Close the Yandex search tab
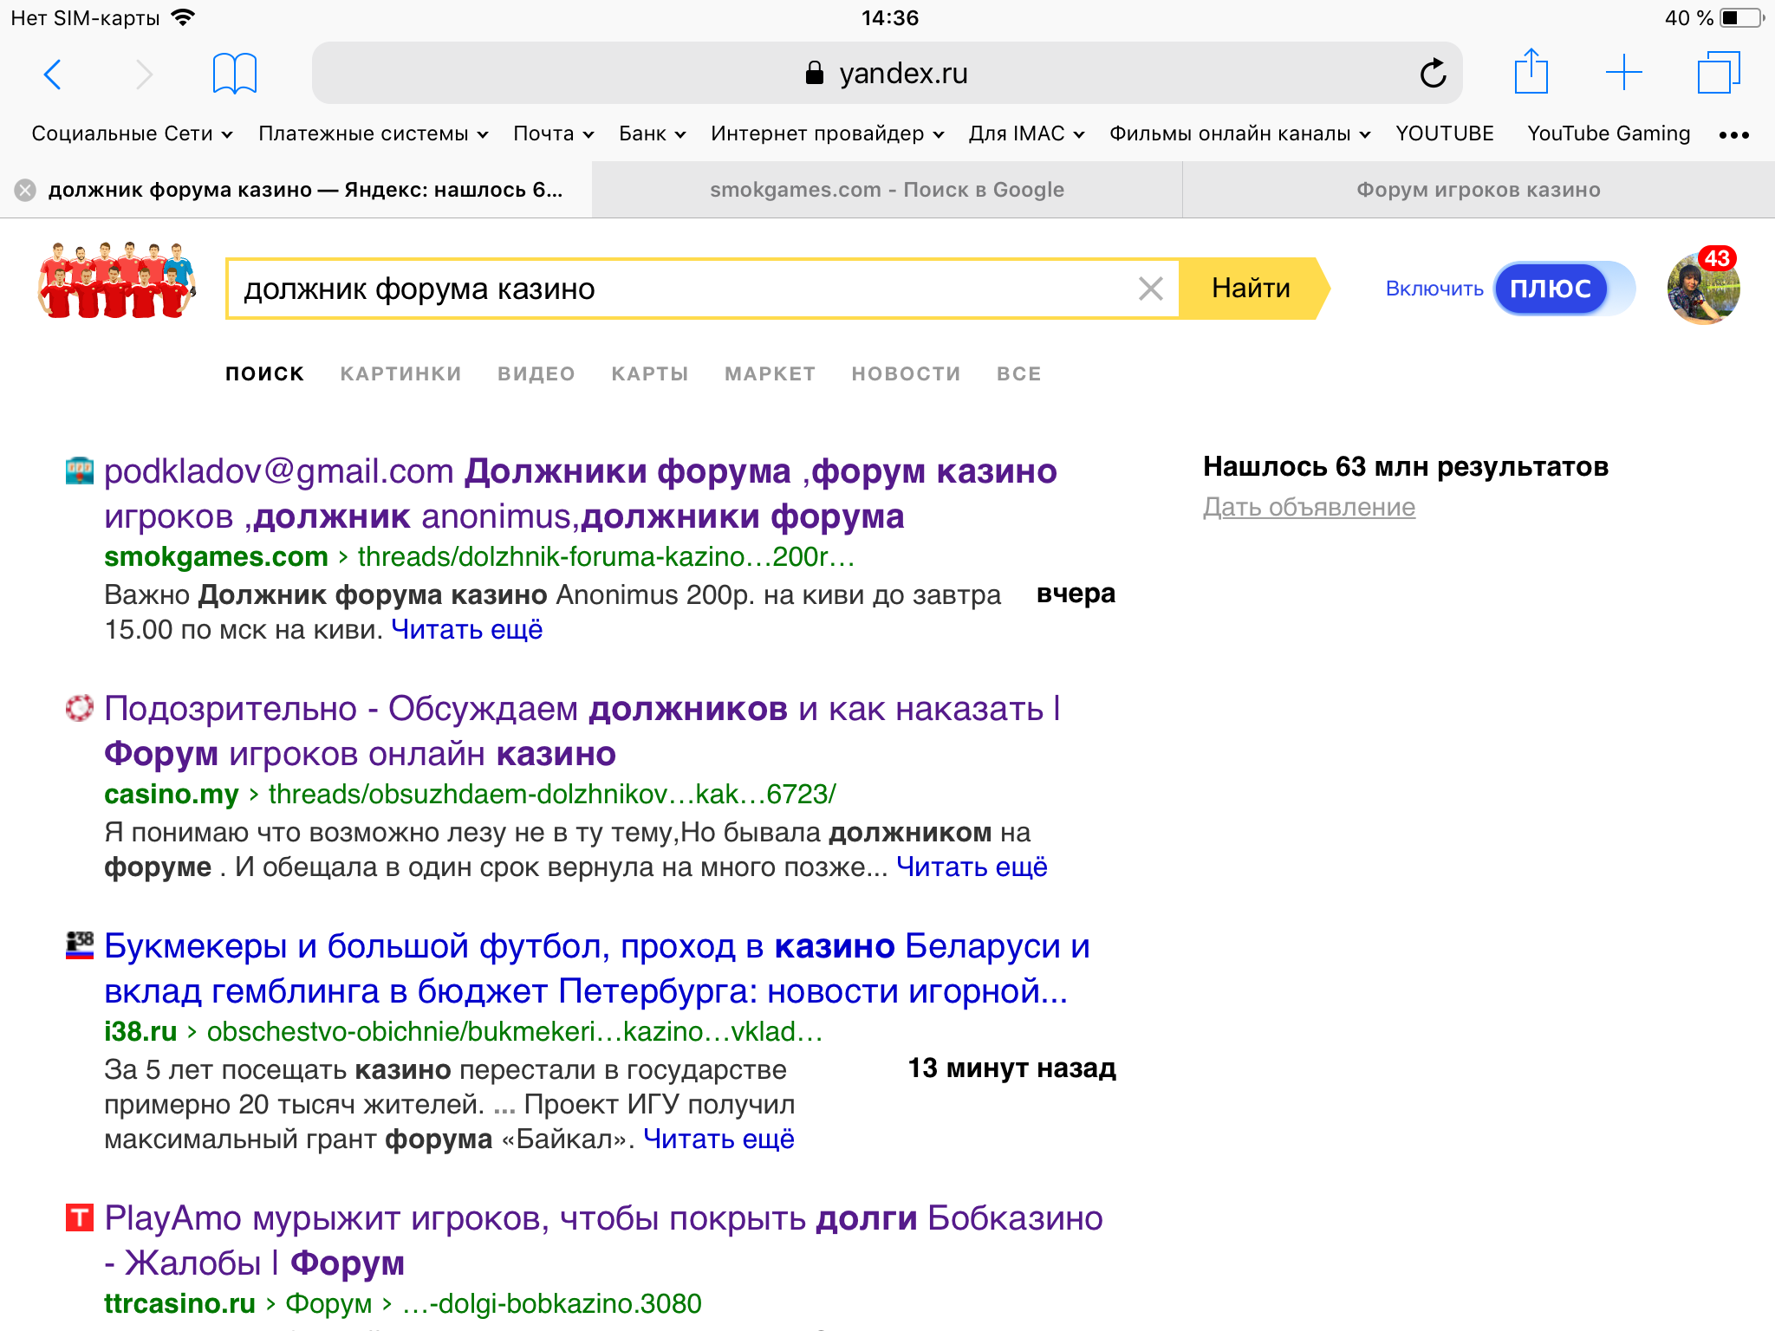The width and height of the screenshot is (1775, 1331). tap(25, 190)
